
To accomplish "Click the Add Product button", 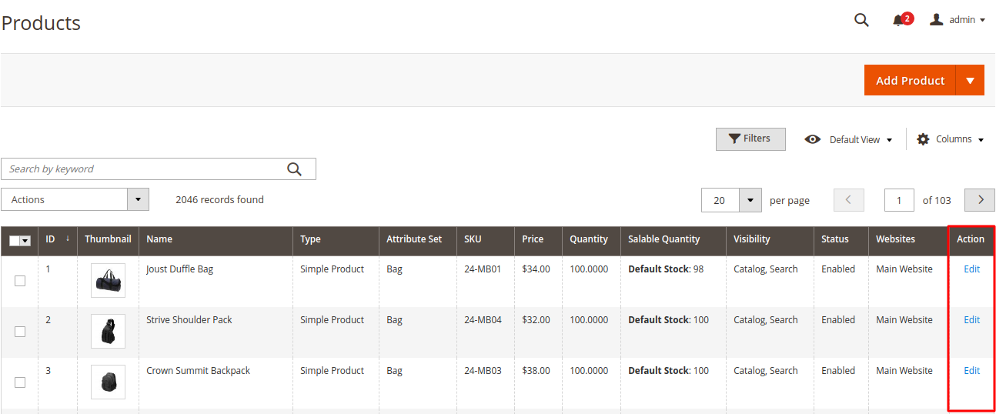I will (x=910, y=80).
